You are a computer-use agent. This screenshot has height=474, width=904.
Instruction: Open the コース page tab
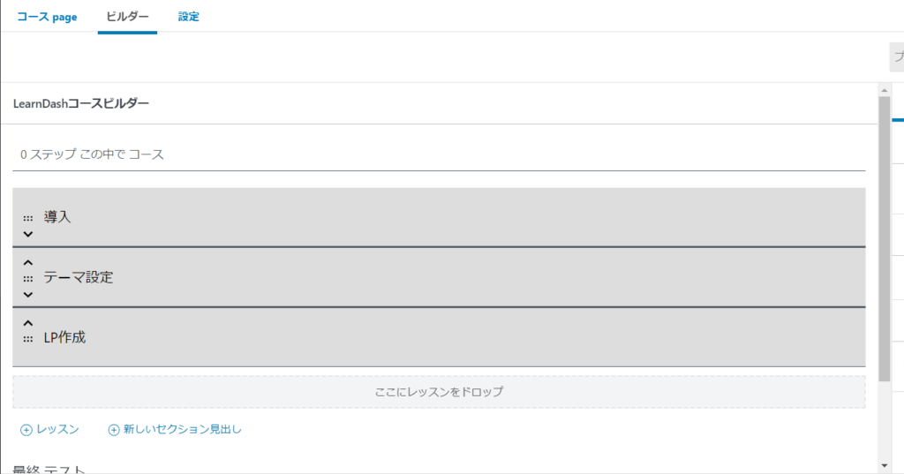tap(47, 17)
